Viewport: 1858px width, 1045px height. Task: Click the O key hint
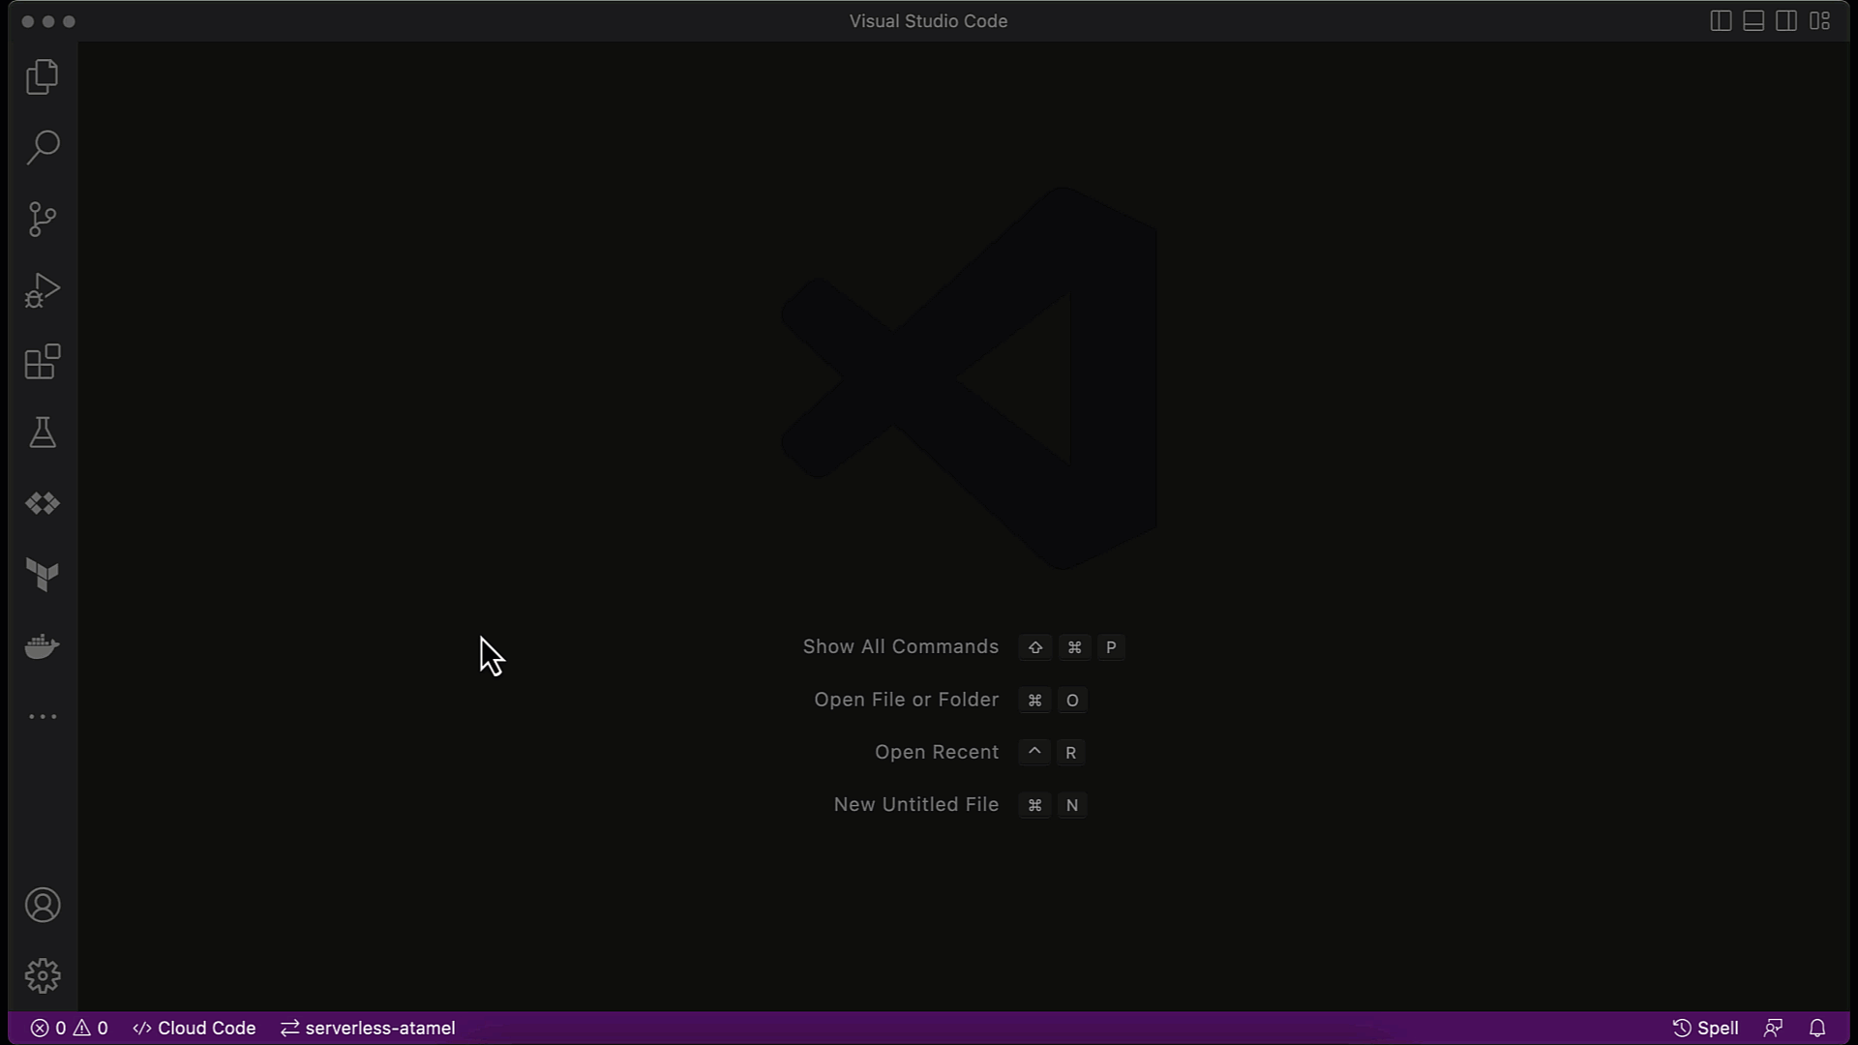click(x=1072, y=701)
